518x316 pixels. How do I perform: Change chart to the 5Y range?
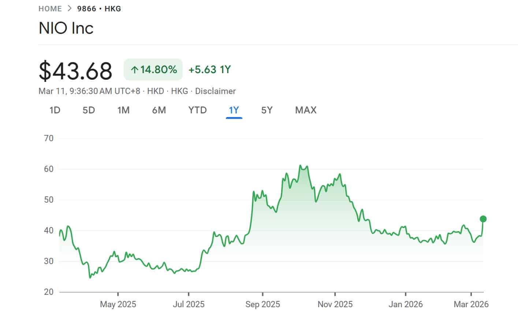[x=267, y=110]
